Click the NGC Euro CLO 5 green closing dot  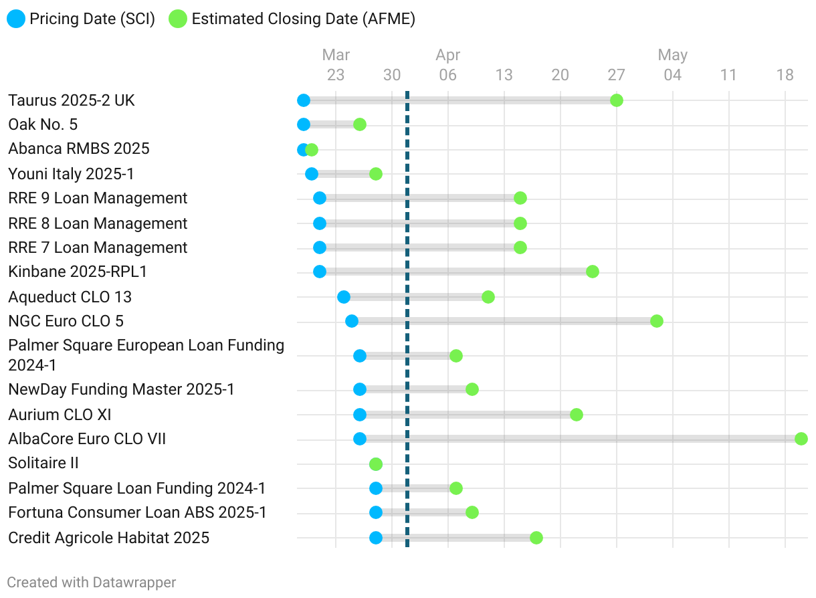pyautogui.click(x=657, y=321)
